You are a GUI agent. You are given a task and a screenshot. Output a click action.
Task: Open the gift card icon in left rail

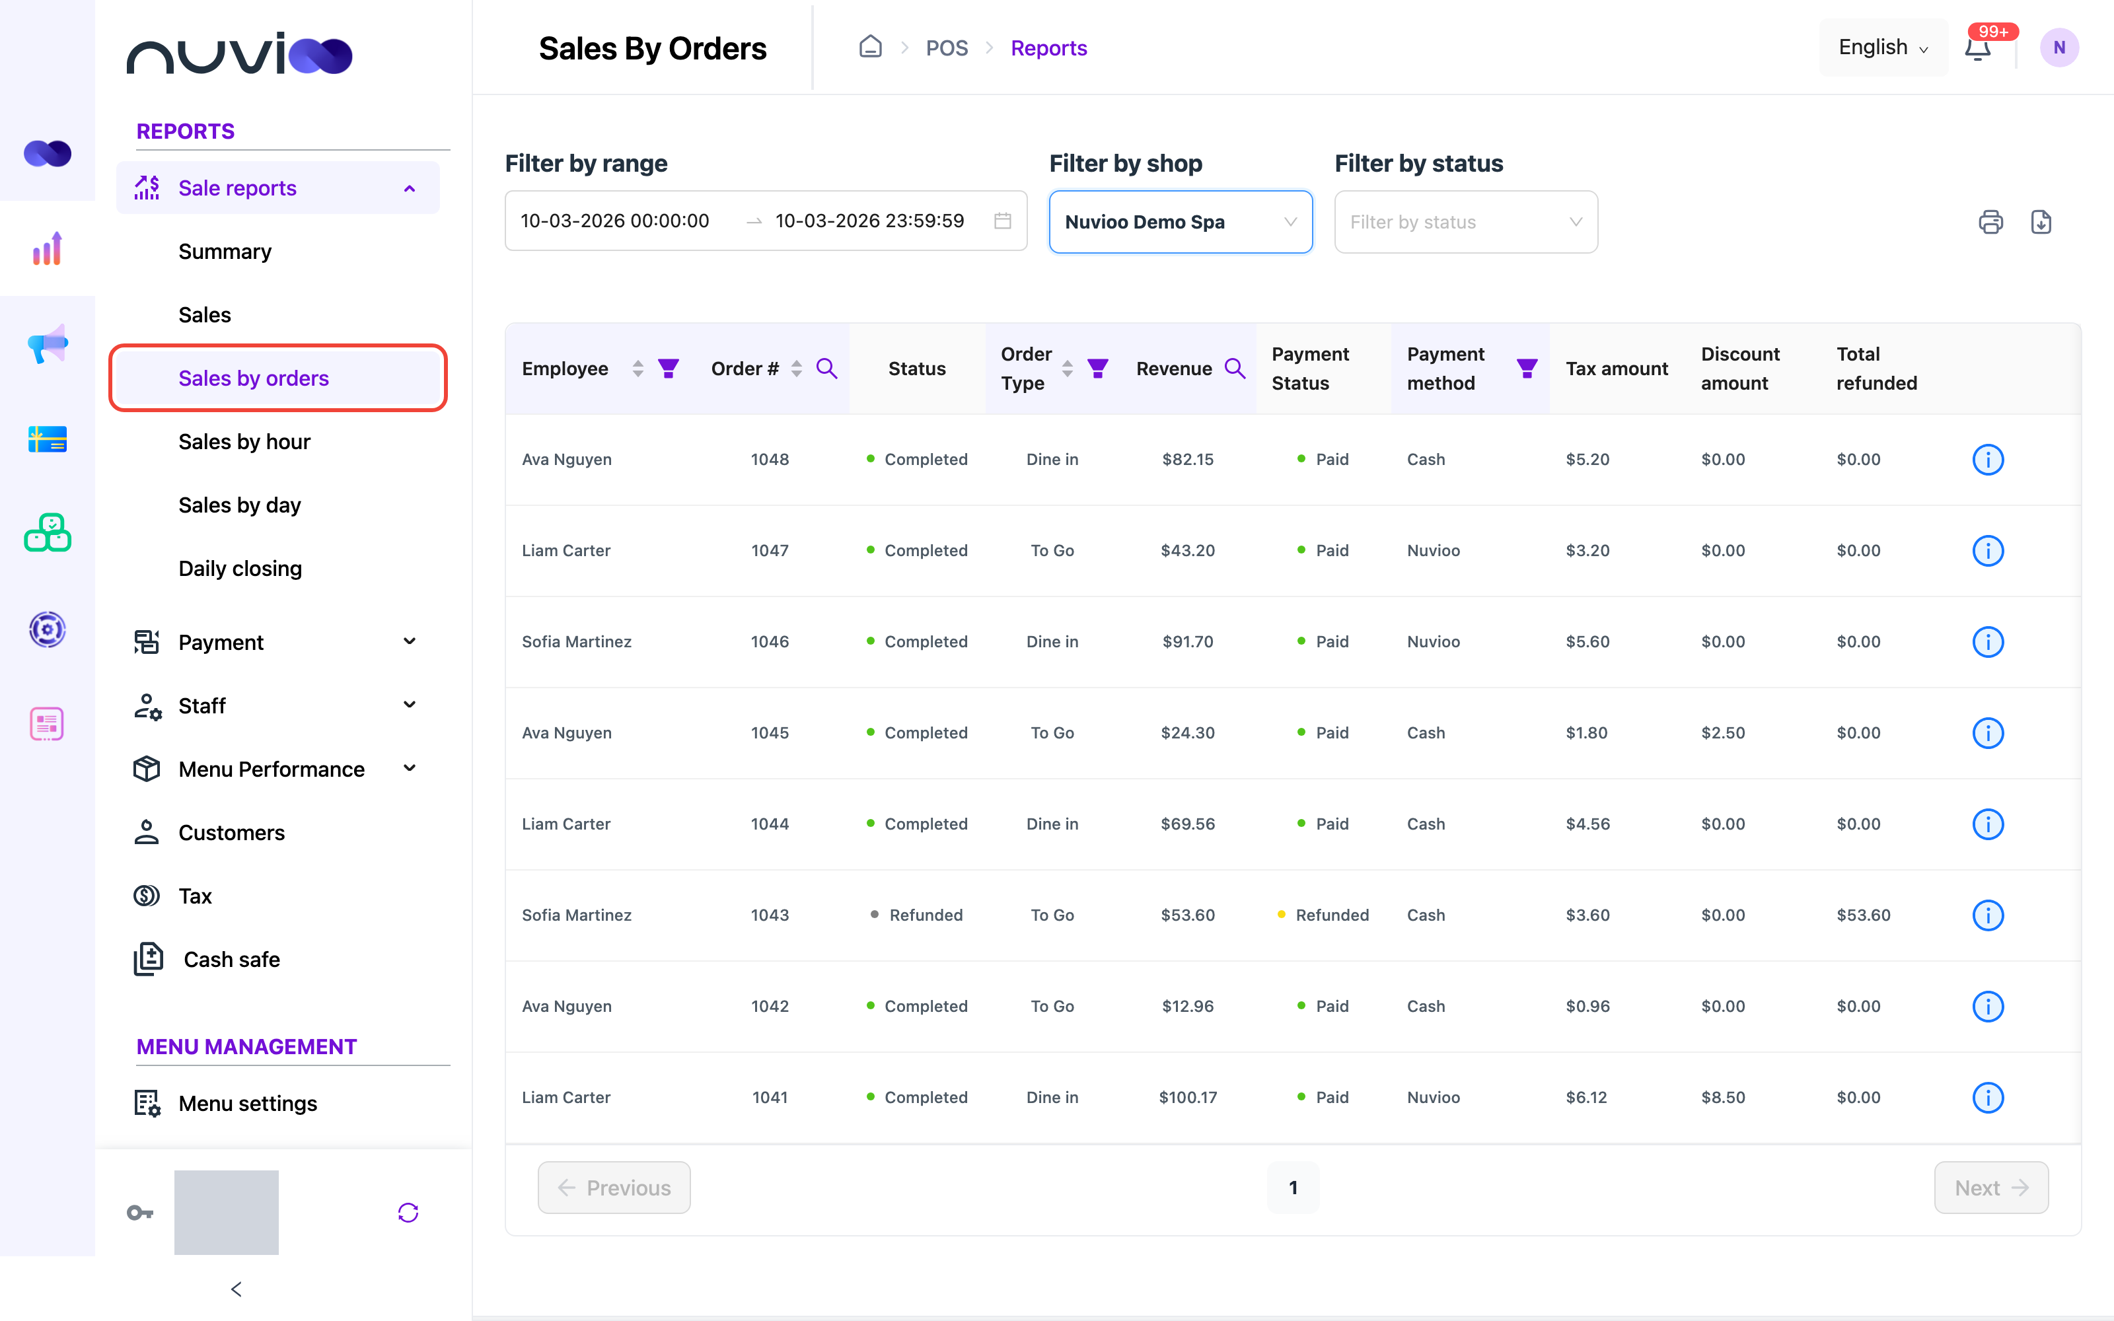point(47,439)
